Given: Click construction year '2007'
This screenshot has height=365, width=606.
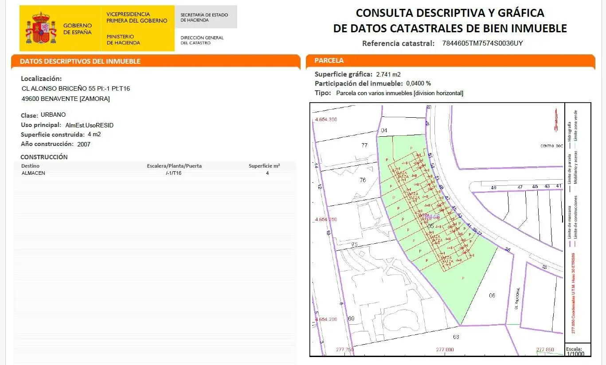Looking at the screenshot, I should 84,144.
